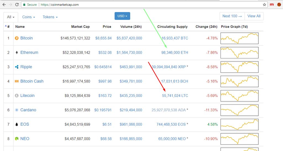Viewport: 283px width, 151px height.
Task: Open the EOS link
Action: [x=25, y=124]
